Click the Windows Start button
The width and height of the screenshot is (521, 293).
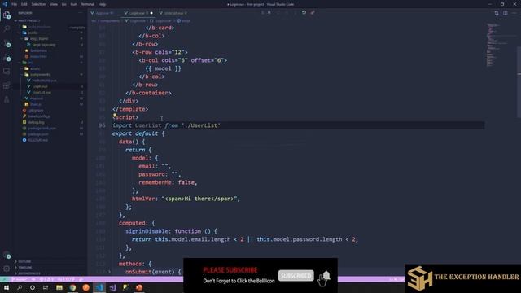7,287
